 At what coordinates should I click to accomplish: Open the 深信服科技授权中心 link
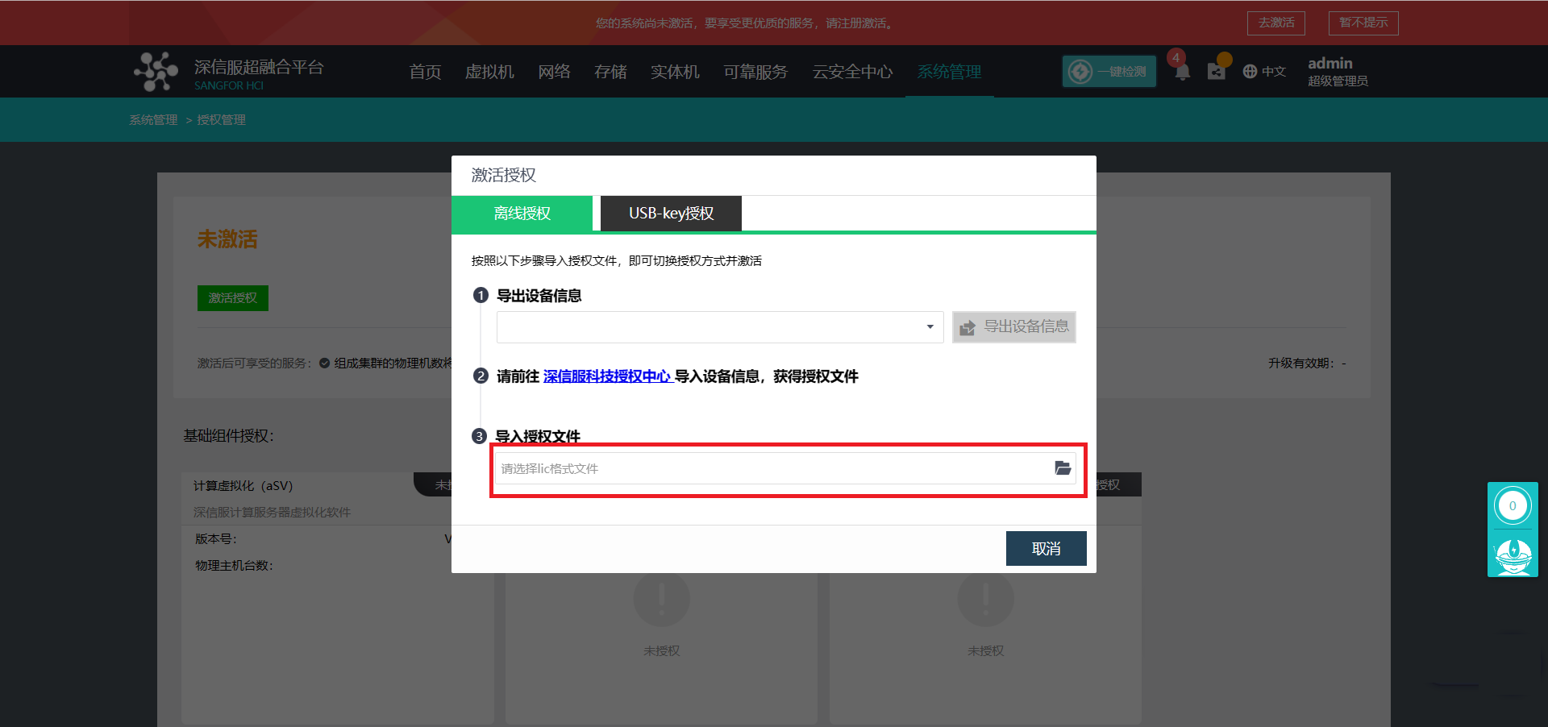tap(607, 376)
